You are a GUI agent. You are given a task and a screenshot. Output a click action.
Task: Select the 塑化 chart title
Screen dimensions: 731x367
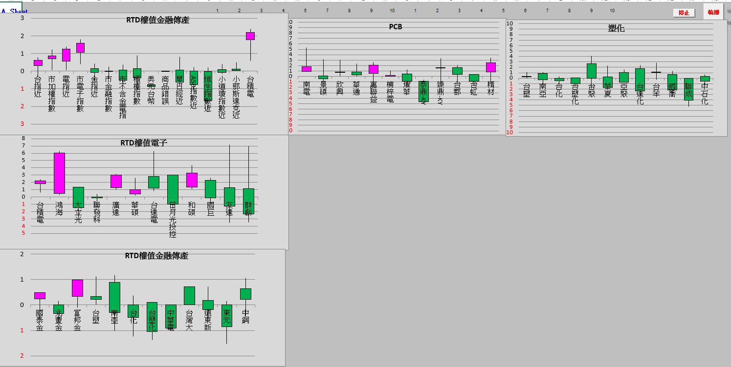pyautogui.click(x=616, y=28)
